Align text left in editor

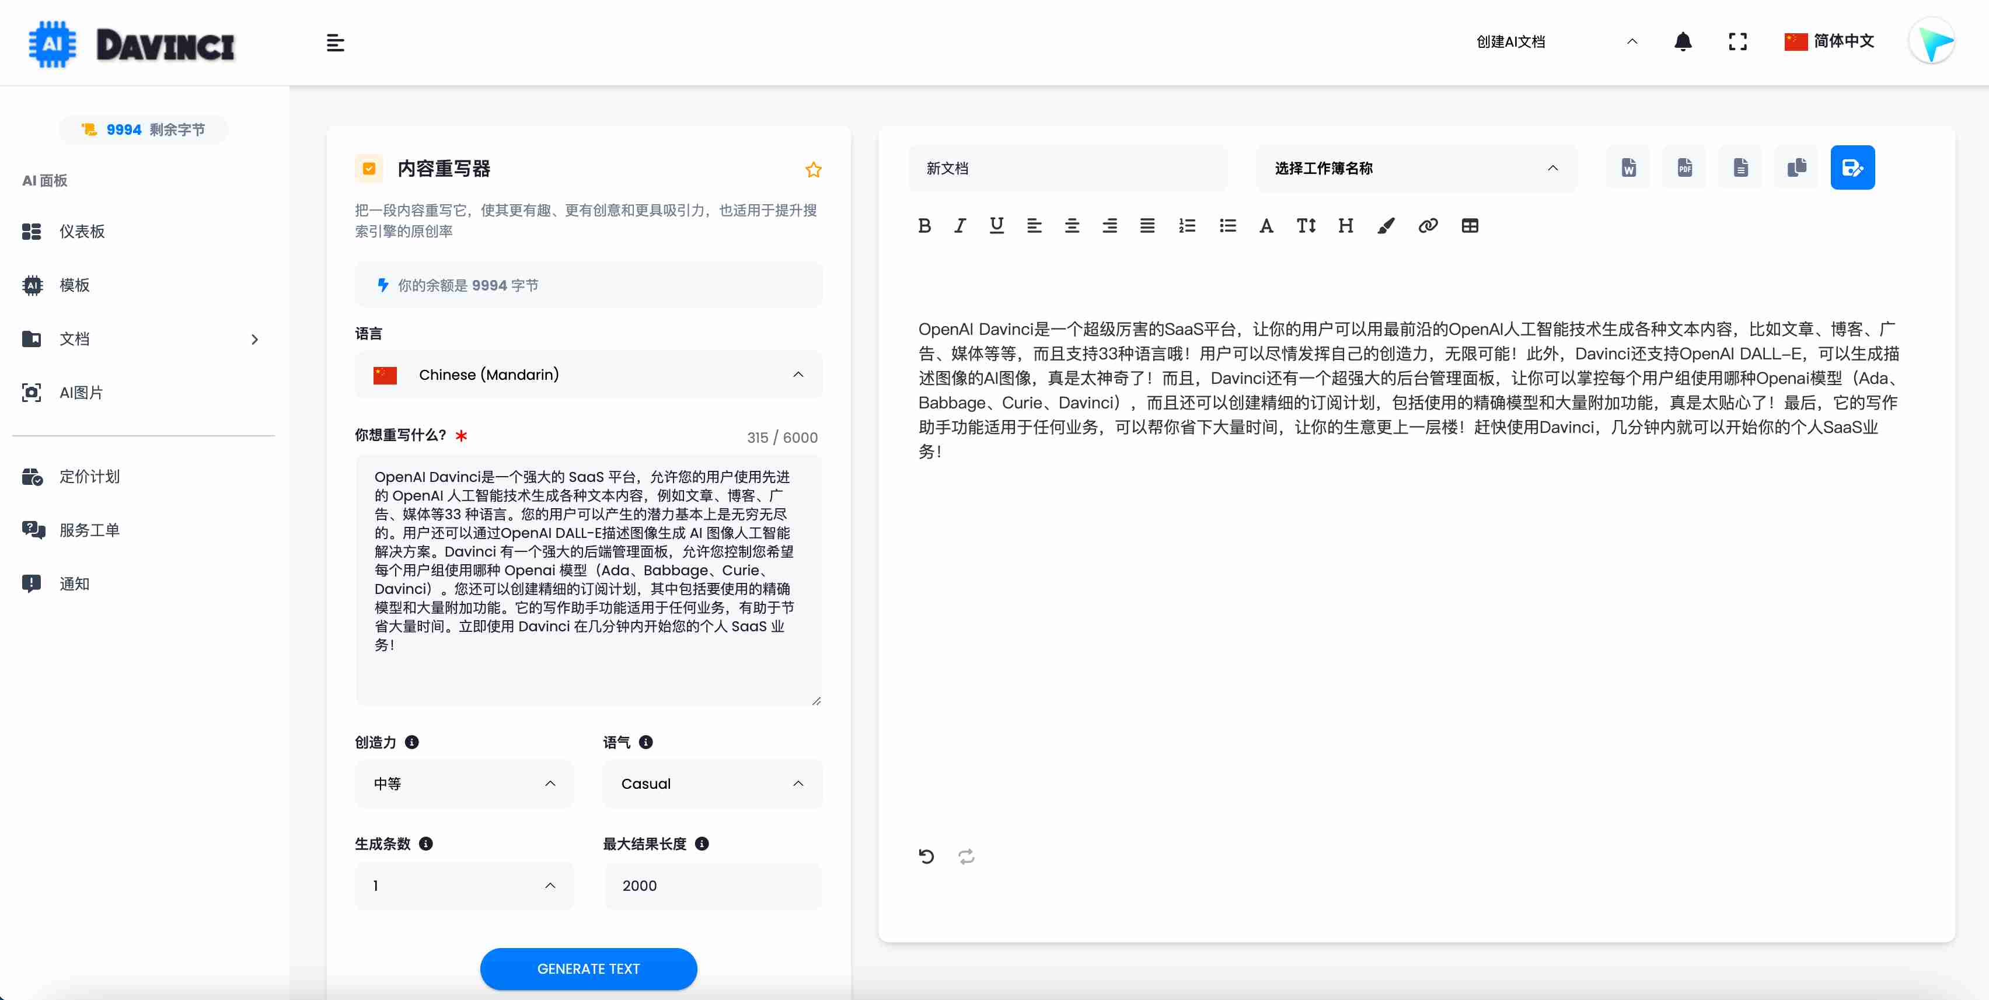click(x=1035, y=225)
